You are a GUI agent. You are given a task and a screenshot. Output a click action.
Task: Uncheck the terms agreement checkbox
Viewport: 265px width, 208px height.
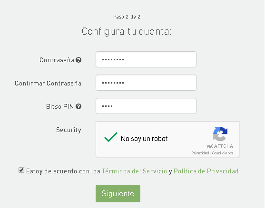pyautogui.click(x=21, y=170)
